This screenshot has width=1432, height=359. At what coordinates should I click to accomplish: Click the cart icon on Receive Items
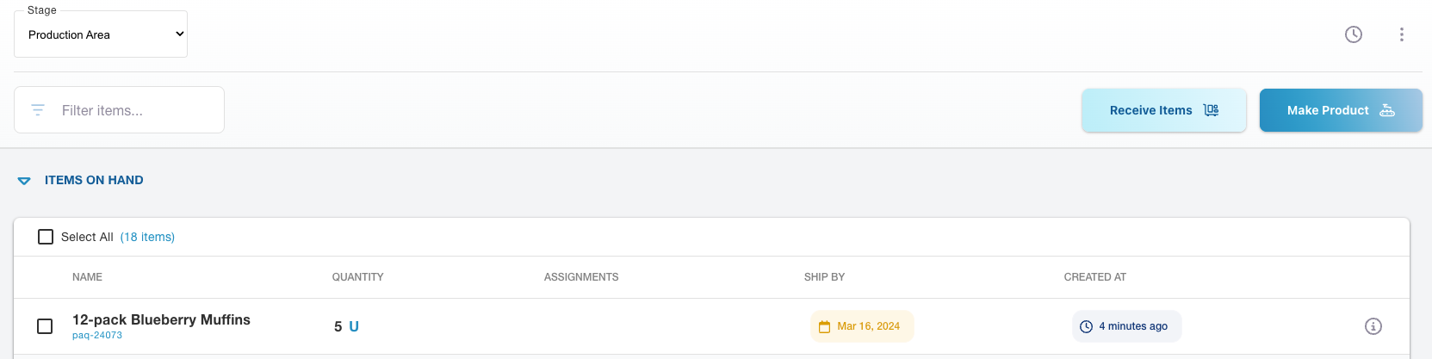[1211, 110]
